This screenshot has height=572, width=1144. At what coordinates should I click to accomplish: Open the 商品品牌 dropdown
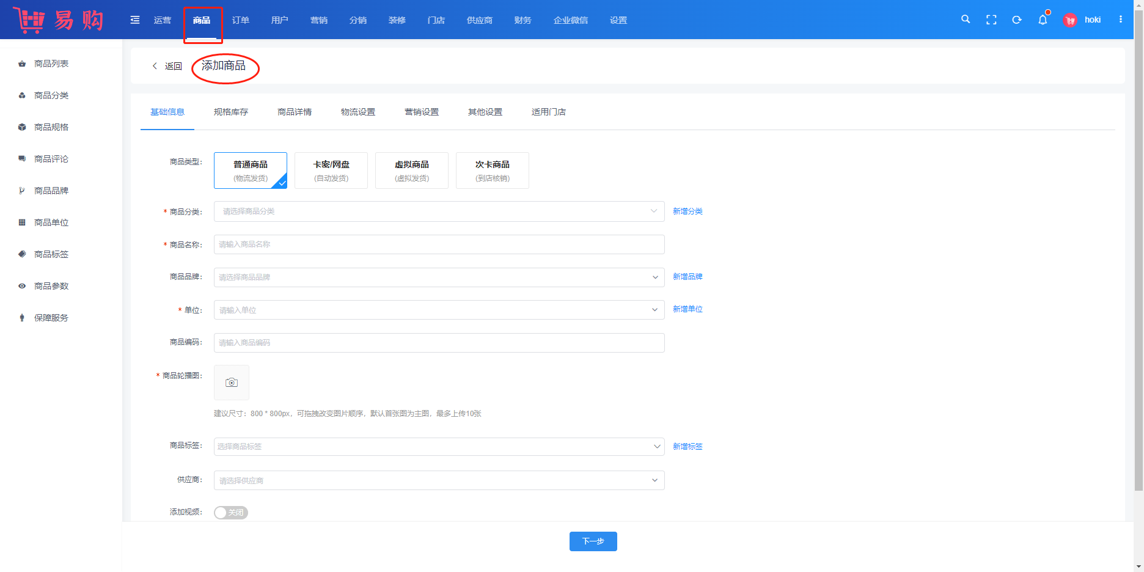pos(439,277)
